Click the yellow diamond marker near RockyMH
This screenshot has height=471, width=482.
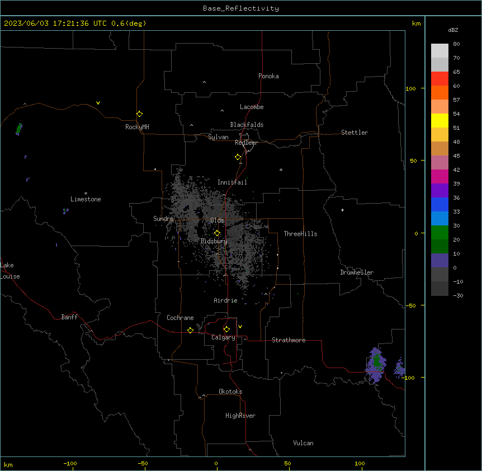(x=139, y=114)
